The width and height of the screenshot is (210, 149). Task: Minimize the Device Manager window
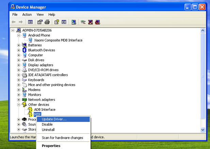point(188,7)
